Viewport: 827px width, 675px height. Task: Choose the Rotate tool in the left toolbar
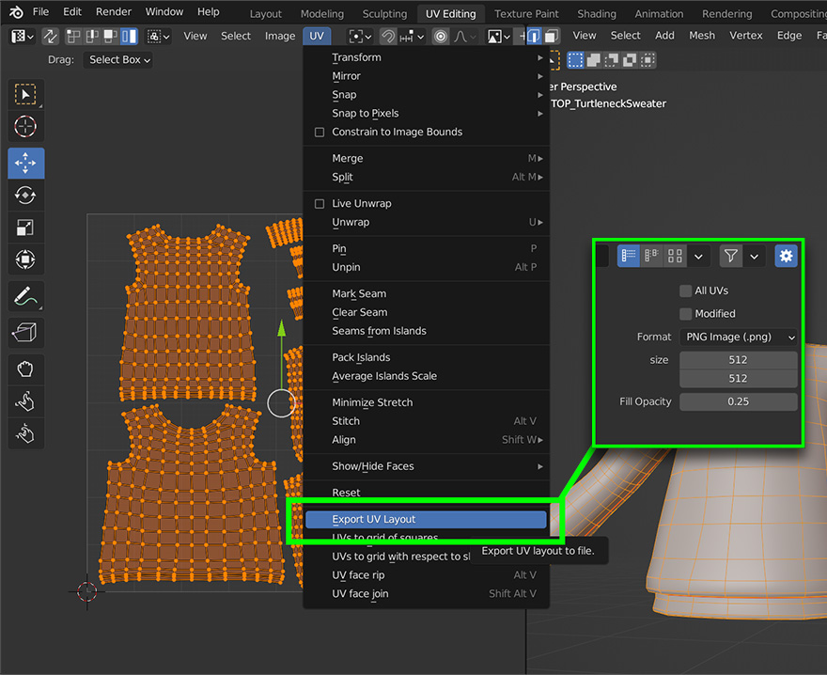[x=26, y=196]
